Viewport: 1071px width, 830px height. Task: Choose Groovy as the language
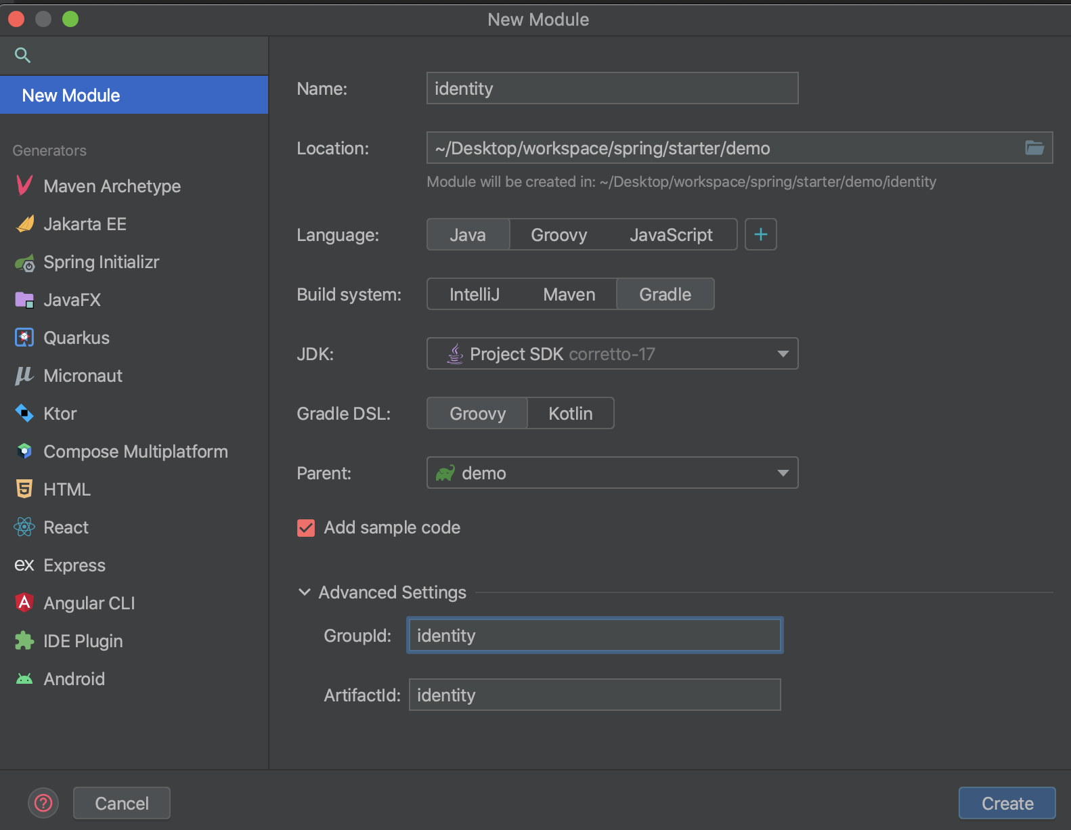coord(559,234)
